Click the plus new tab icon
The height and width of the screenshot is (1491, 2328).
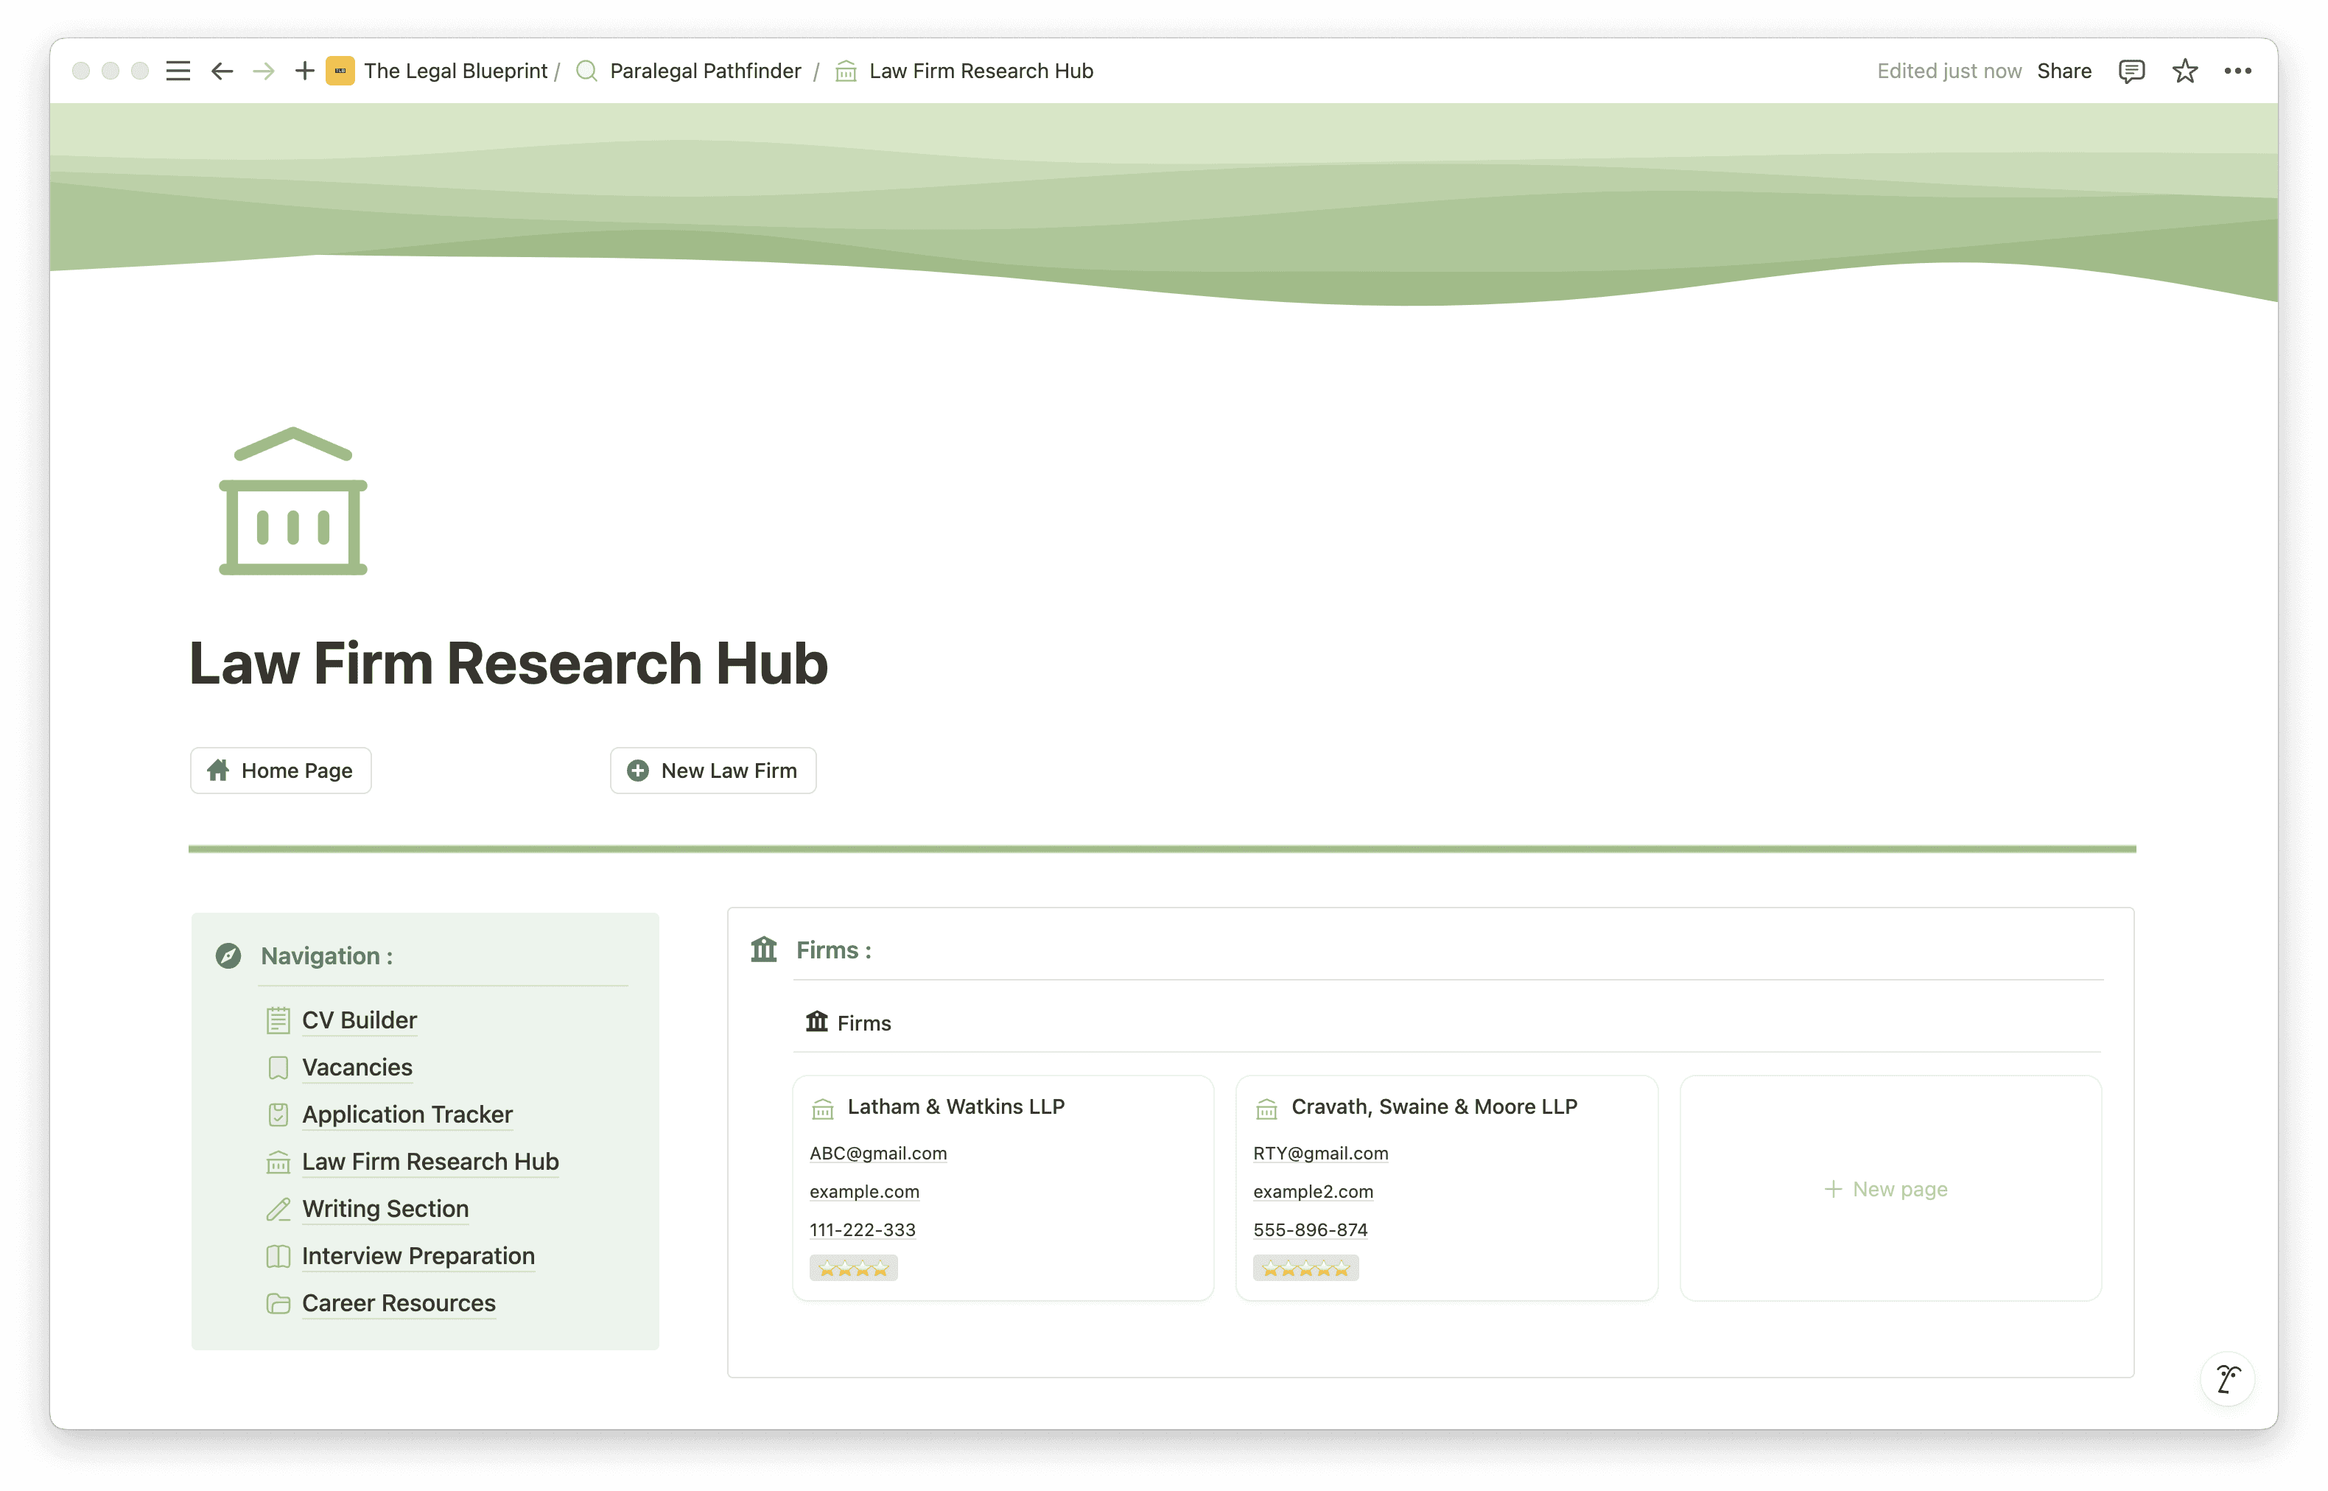click(x=304, y=71)
